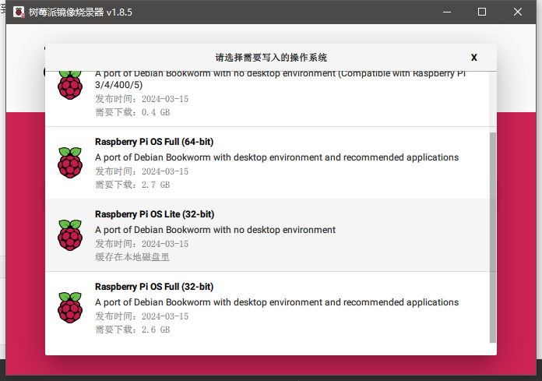542x381 pixels.
Task: Click raspberry icon for Raspberry Pi OS Full (32-bit)
Action: 70,308
